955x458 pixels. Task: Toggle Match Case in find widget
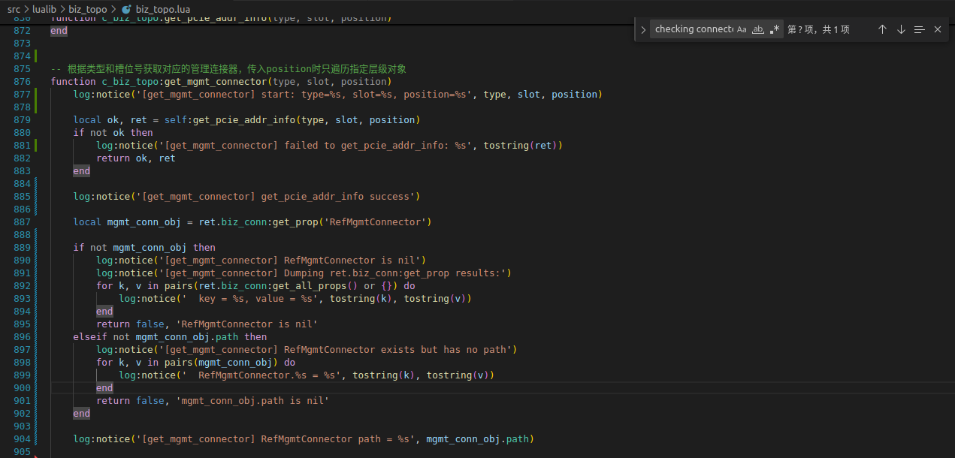742,29
